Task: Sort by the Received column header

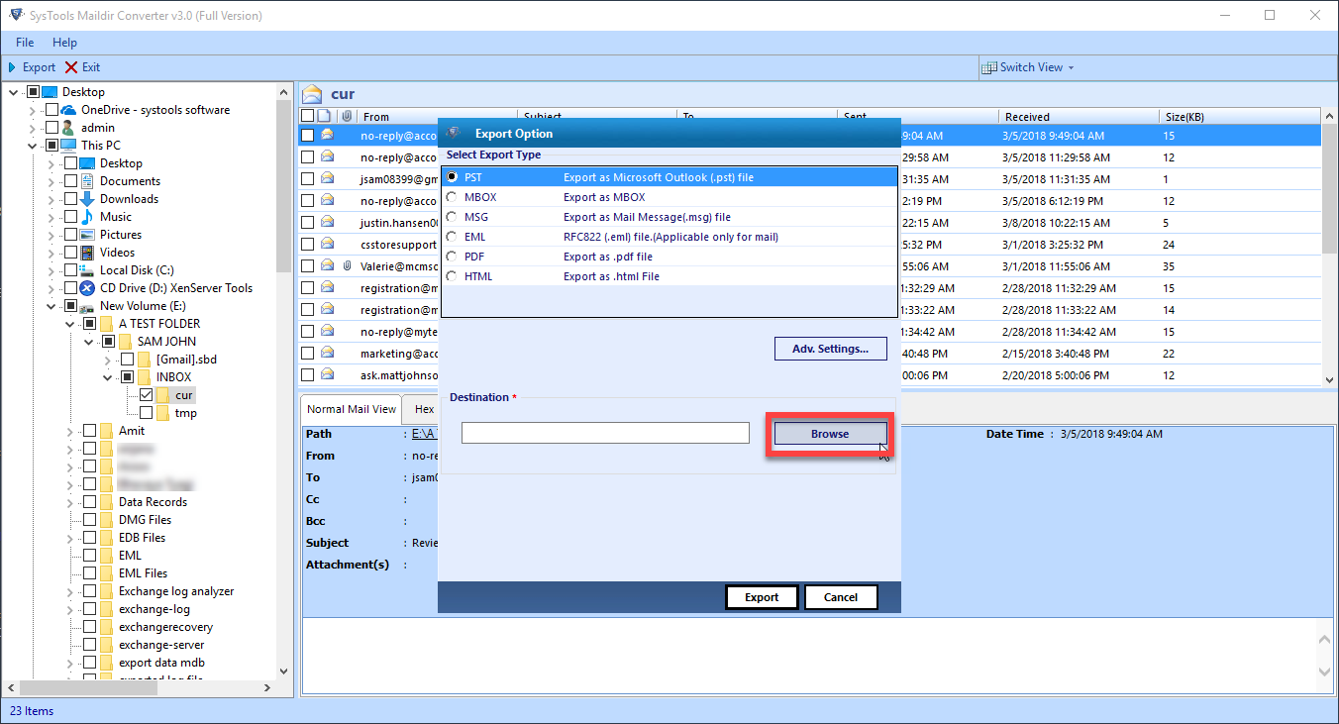Action: 1080,117
